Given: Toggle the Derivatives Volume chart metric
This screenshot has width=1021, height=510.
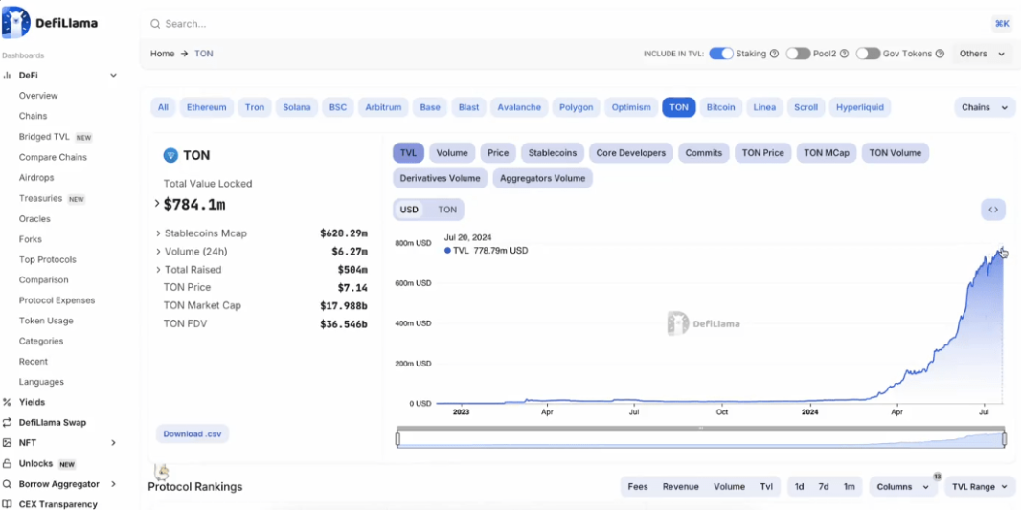Looking at the screenshot, I should pyautogui.click(x=440, y=178).
